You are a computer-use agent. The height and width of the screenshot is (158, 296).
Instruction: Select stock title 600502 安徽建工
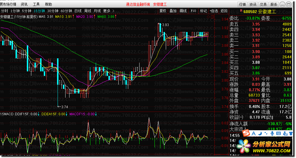click(x=260, y=12)
